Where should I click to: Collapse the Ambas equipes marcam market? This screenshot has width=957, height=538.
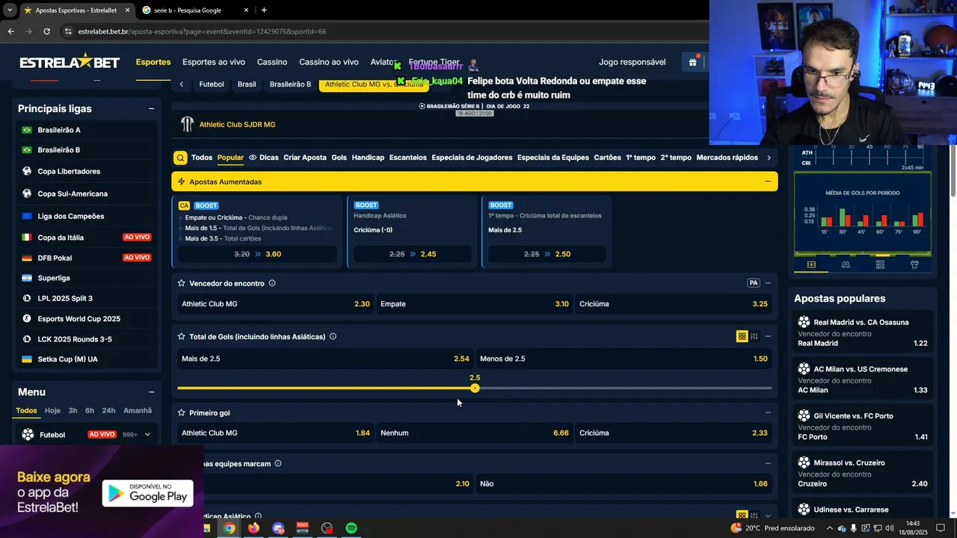[768, 463]
